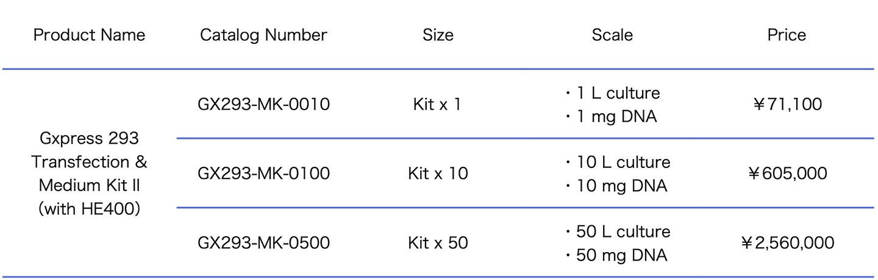Click the ¥71,100 price
878x280 pixels.
[x=787, y=104]
